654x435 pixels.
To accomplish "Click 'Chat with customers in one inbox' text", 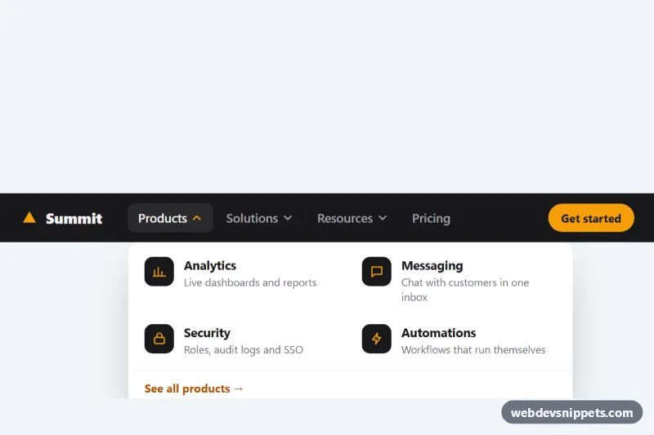I will [465, 290].
